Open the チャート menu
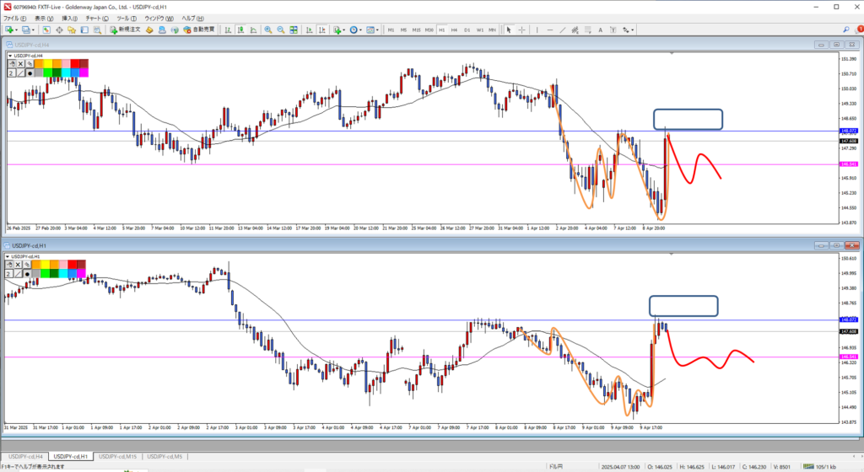The width and height of the screenshot is (864, 472). click(x=97, y=19)
